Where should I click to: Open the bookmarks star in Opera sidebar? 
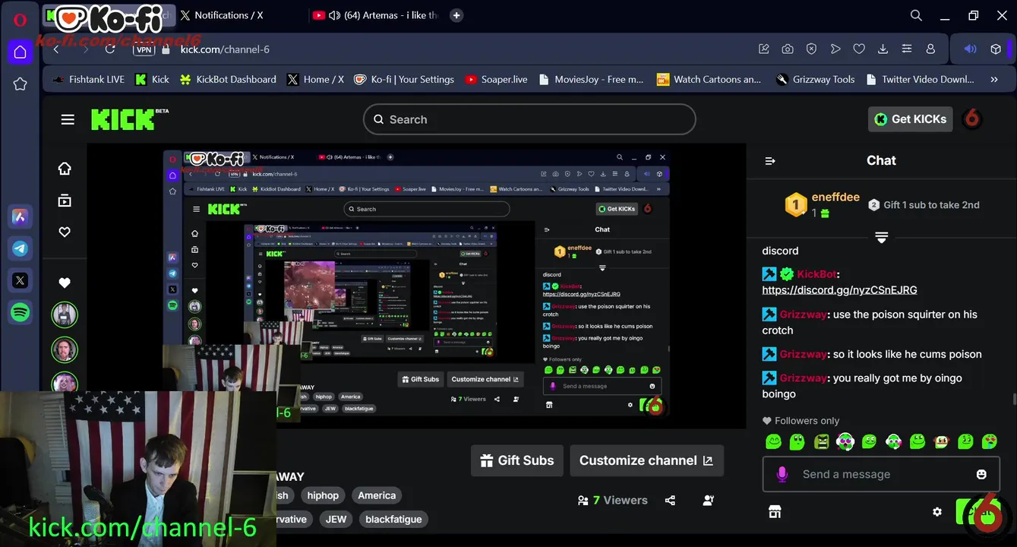(x=21, y=84)
